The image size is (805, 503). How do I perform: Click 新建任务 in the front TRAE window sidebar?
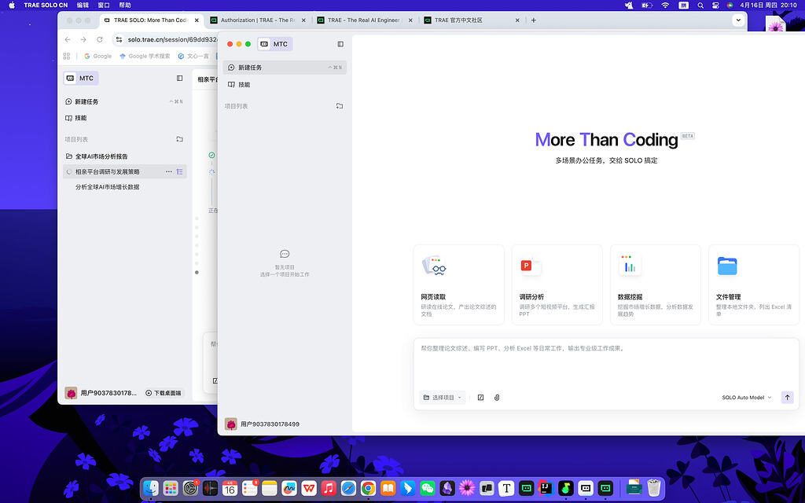pos(285,68)
